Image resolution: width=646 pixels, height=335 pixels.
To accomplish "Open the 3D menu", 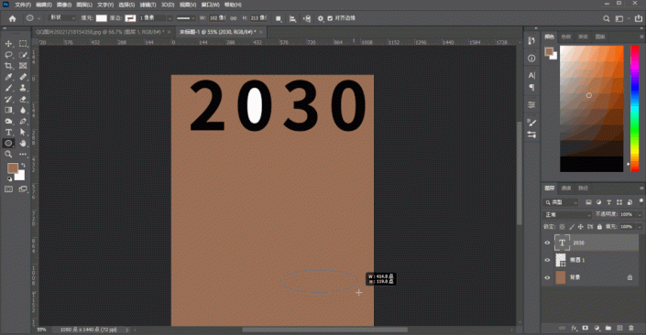I will (x=168, y=5).
